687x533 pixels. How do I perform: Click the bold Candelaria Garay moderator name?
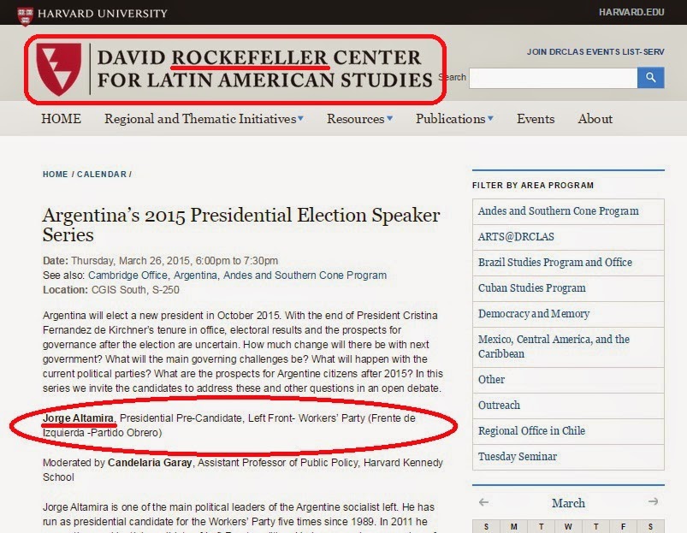pos(150,463)
